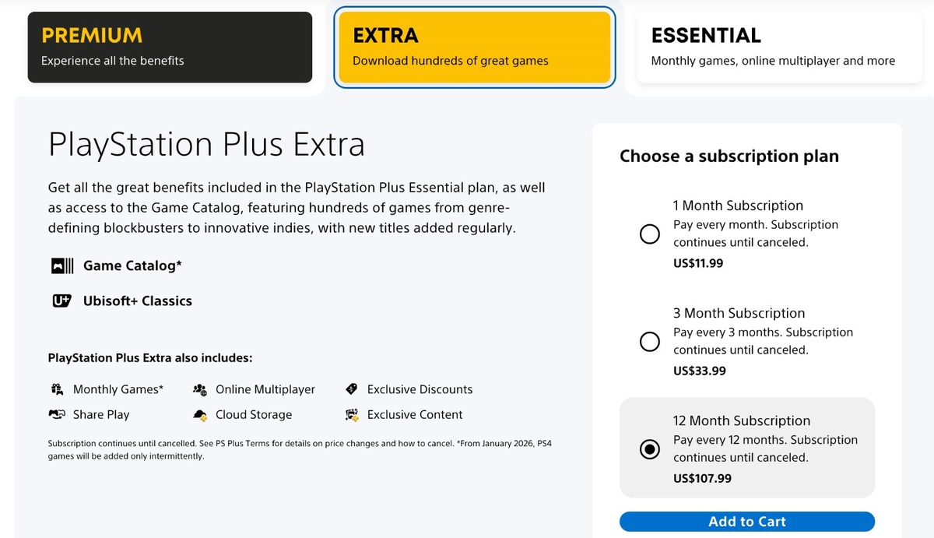Select the 12 Month Subscription radio button
This screenshot has width=934, height=538.
click(x=649, y=449)
